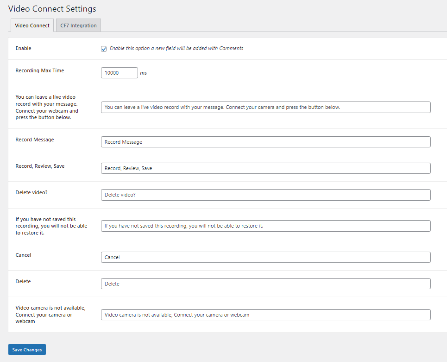
Task: Click the italic enable option helper text
Action: click(x=176, y=48)
